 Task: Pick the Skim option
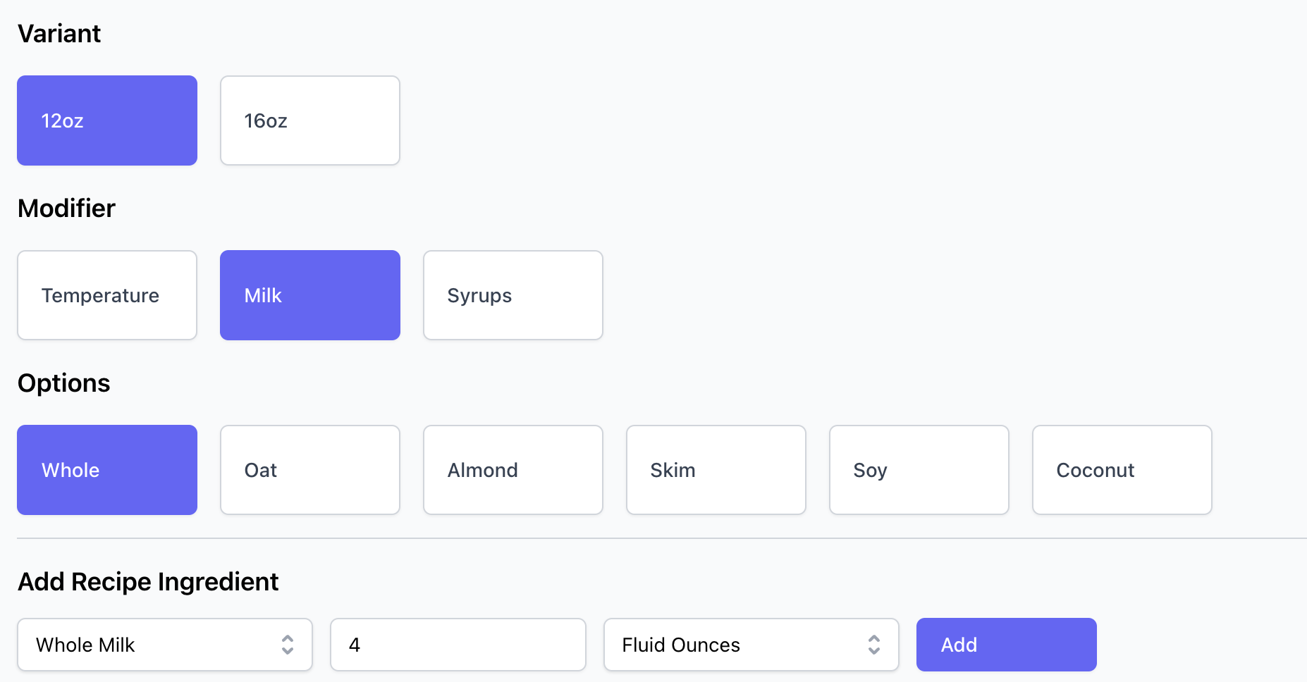click(716, 470)
